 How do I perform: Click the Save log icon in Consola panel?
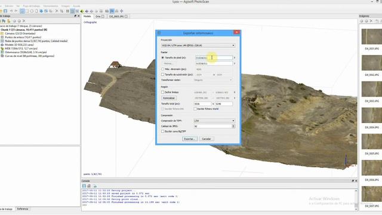pos(84,186)
